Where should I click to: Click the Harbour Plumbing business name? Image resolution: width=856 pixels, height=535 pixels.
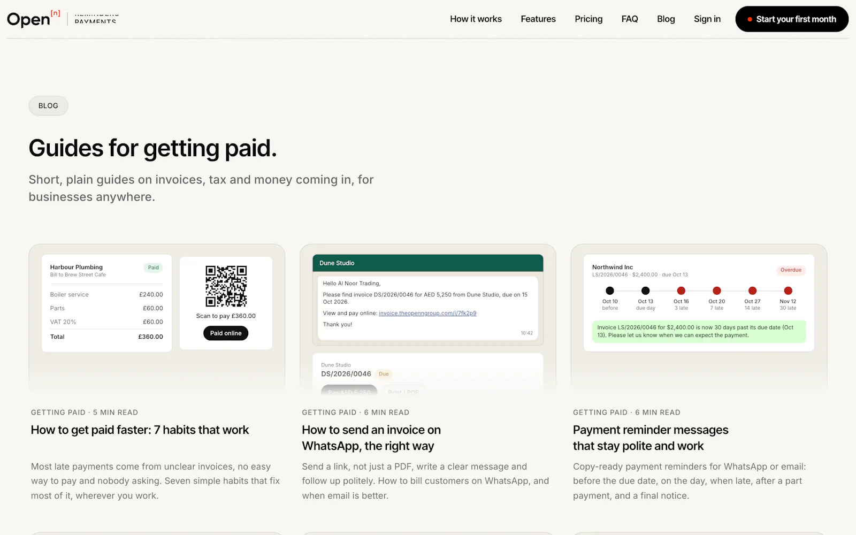tap(77, 267)
